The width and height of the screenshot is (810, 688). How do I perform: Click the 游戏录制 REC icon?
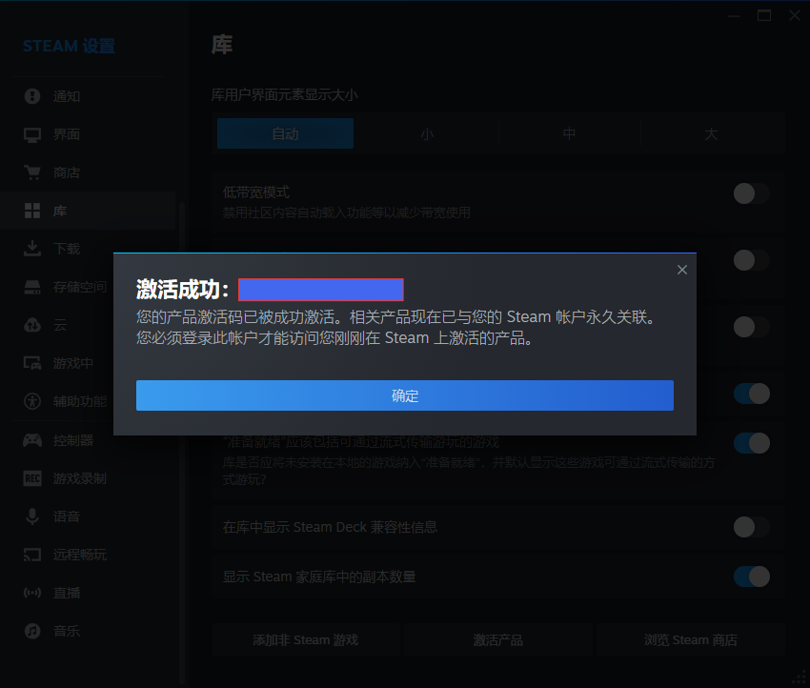(x=32, y=478)
